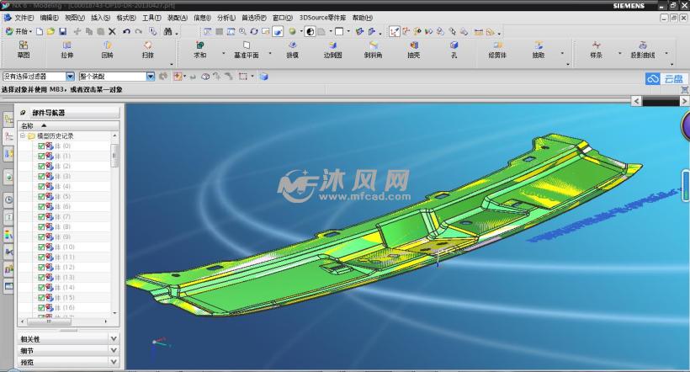Uncheck the checkbox for 体 (10)
This screenshot has height=372, width=690.
(x=41, y=247)
